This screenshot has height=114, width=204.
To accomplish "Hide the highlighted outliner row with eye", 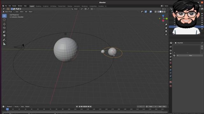I will (202, 27).
